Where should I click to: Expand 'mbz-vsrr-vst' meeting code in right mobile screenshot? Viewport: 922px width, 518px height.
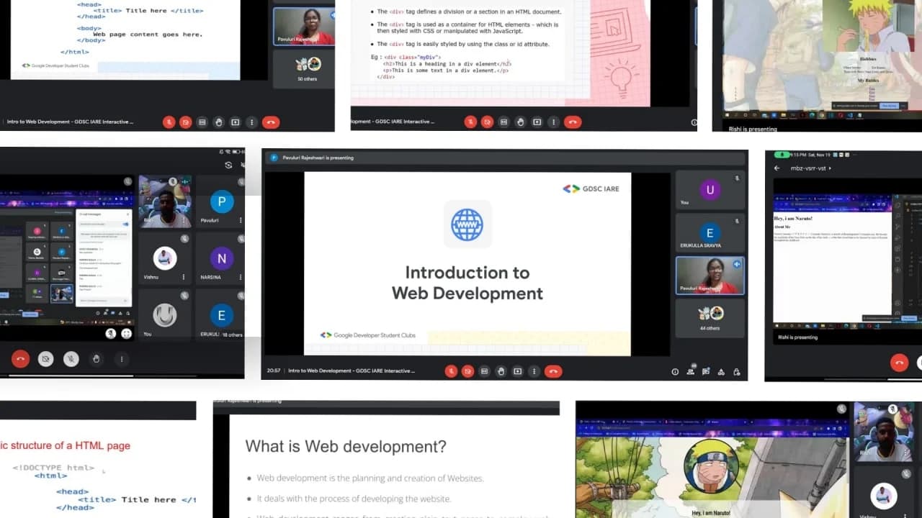pos(811,168)
